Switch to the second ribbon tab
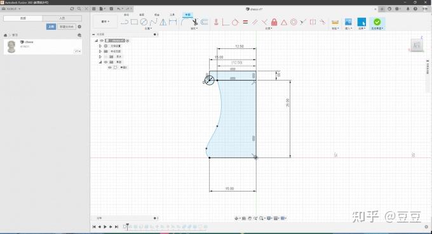Viewport: 432px width, 234px height. point(142,15)
